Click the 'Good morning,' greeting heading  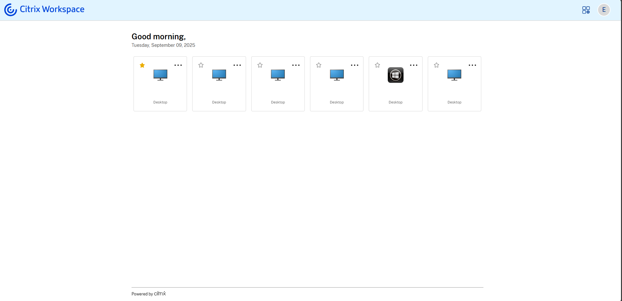point(158,37)
